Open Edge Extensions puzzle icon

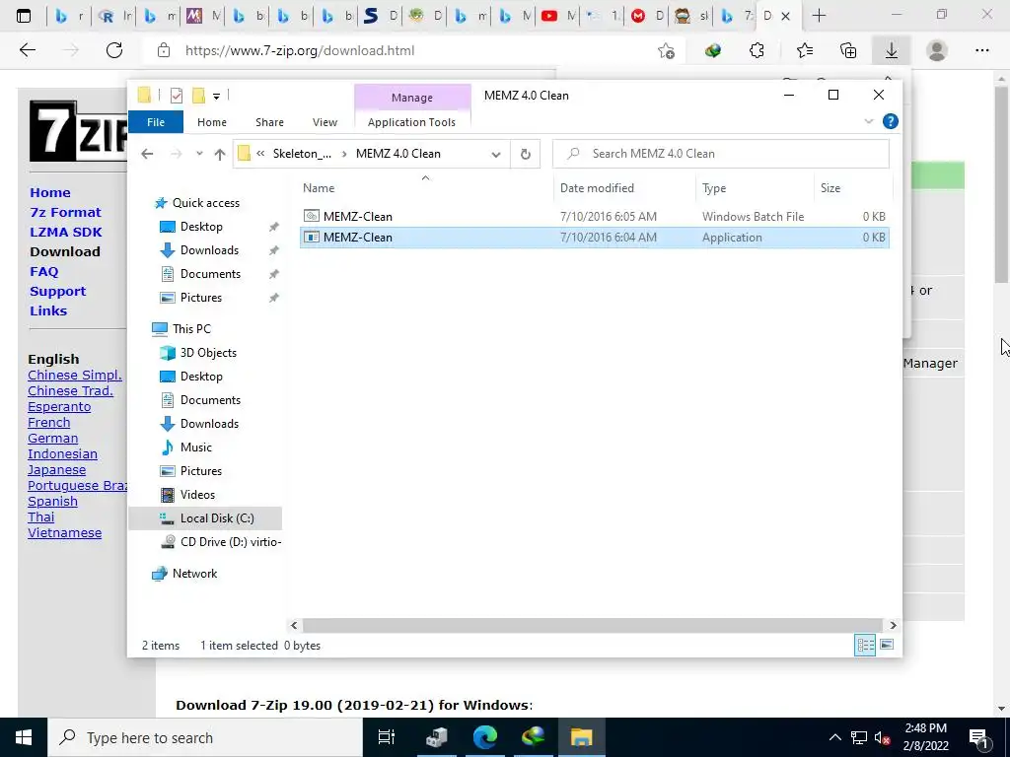coord(757,50)
